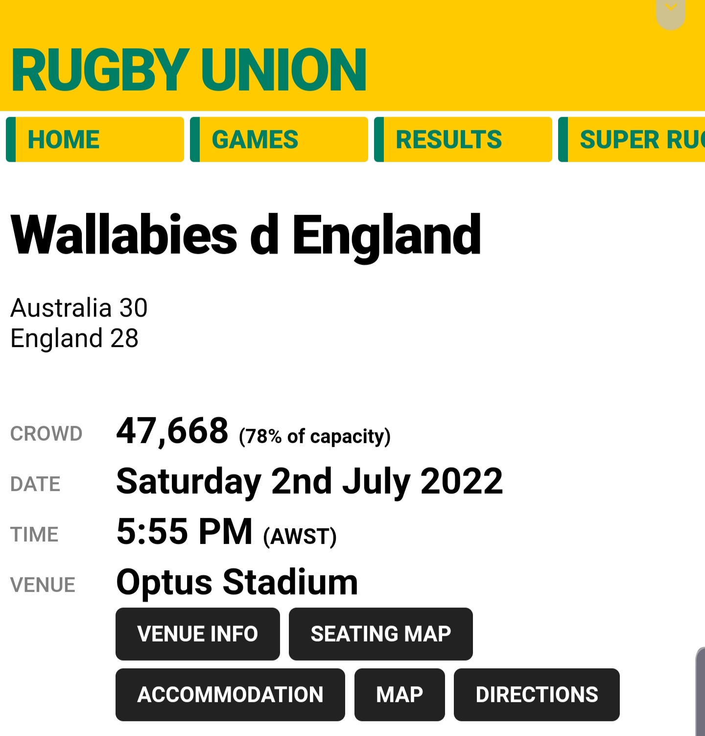705x736 pixels.
Task: Switch to the RESULTS tab
Action: coord(463,140)
